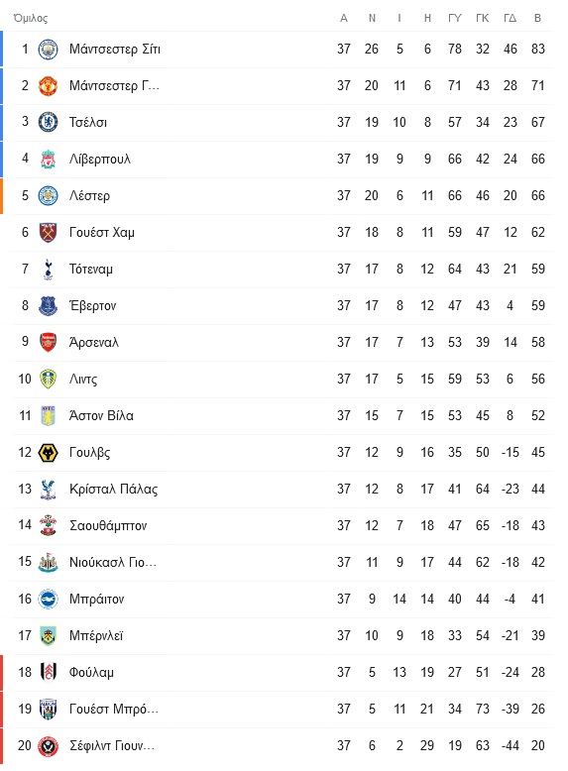Select the Λιντς team name
This screenshot has width=568, height=771.
83,380
